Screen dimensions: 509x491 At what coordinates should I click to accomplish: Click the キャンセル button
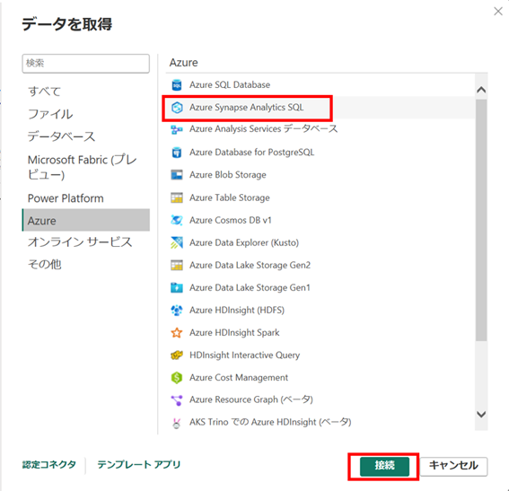pos(454,466)
